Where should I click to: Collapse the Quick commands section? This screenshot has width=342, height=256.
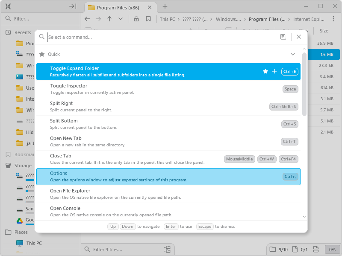293,54
